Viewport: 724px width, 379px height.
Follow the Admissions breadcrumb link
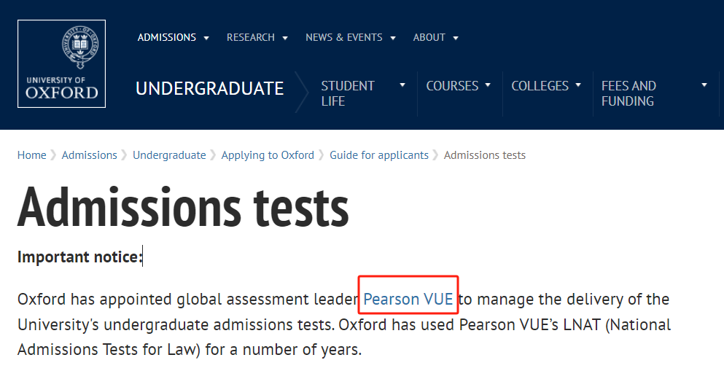point(90,155)
